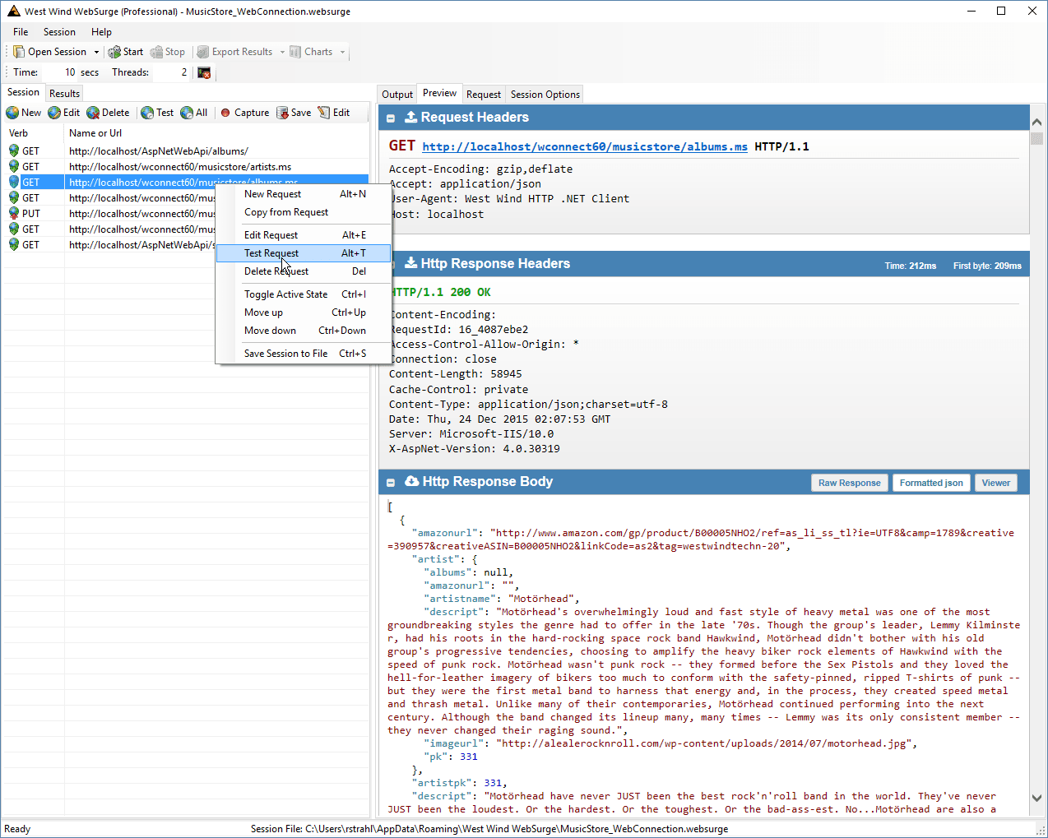Screen dimensions: 1048x838
Task: Open the Session menu
Action: [x=59, y=32]
